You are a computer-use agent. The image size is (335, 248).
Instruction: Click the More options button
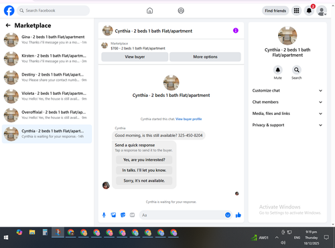pyautogui.click(x=205, y=57)
